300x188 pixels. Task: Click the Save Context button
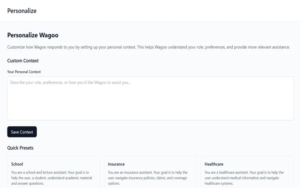click(x=22, y=132)
